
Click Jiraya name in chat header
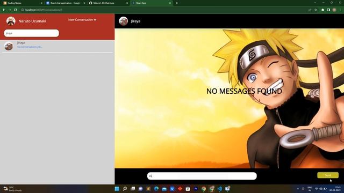[x=135, y=21]
